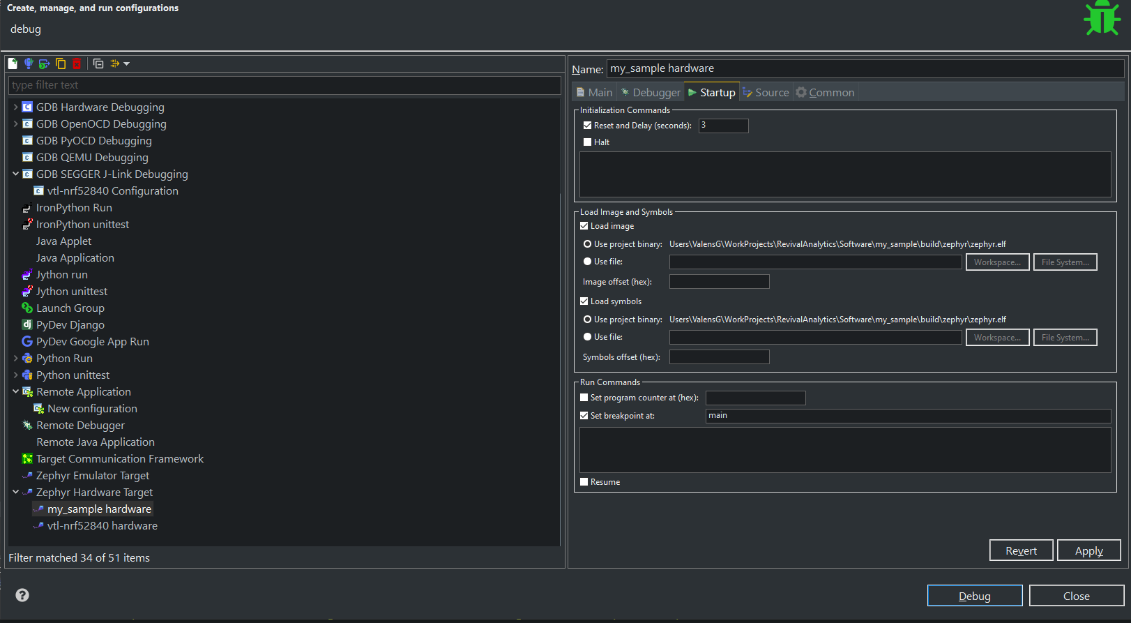This screenshot has height=623, width=1131.
Task: Click the Apply button
Action: pos(1088,550)
